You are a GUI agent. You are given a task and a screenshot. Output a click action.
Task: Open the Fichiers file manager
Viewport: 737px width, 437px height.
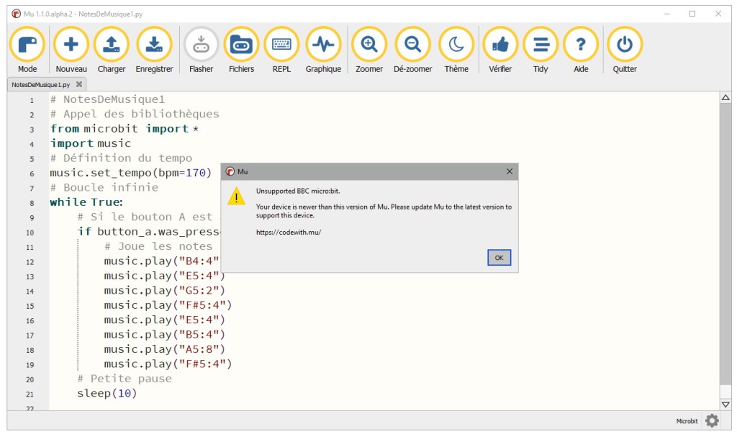click(x=241, y=45)
